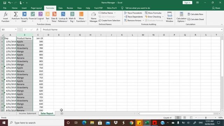The height and width of the screenshot is (126, 224).
Task: Expand the Remove Arrows dropdown arrow
Action: [143, 20]
